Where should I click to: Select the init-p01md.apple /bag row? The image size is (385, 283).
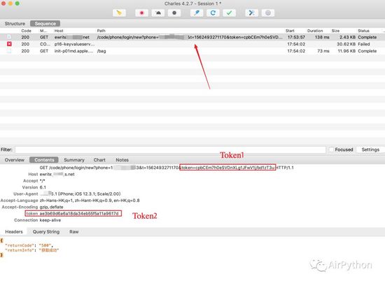[192, 51]
